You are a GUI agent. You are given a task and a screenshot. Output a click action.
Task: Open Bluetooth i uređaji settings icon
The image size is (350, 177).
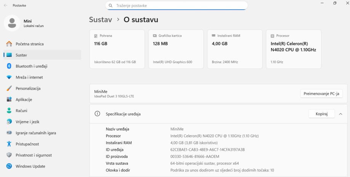click(8, 66)
